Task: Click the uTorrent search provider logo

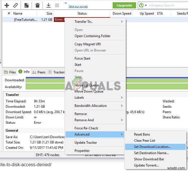Action: click(x=141, y=5)
